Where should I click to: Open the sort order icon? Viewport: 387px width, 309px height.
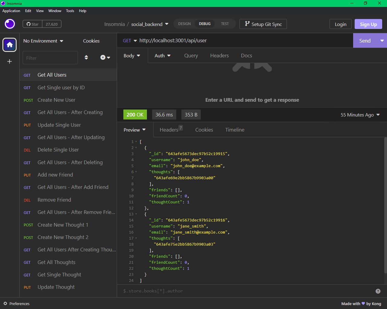click(x=86, y=57)
